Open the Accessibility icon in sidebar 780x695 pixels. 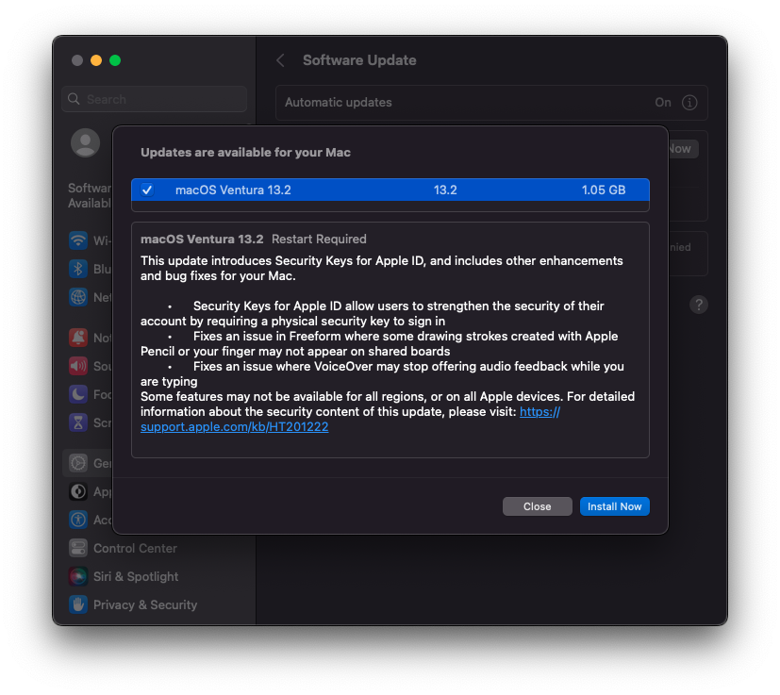pyautogui.click(x=78, y=520)
